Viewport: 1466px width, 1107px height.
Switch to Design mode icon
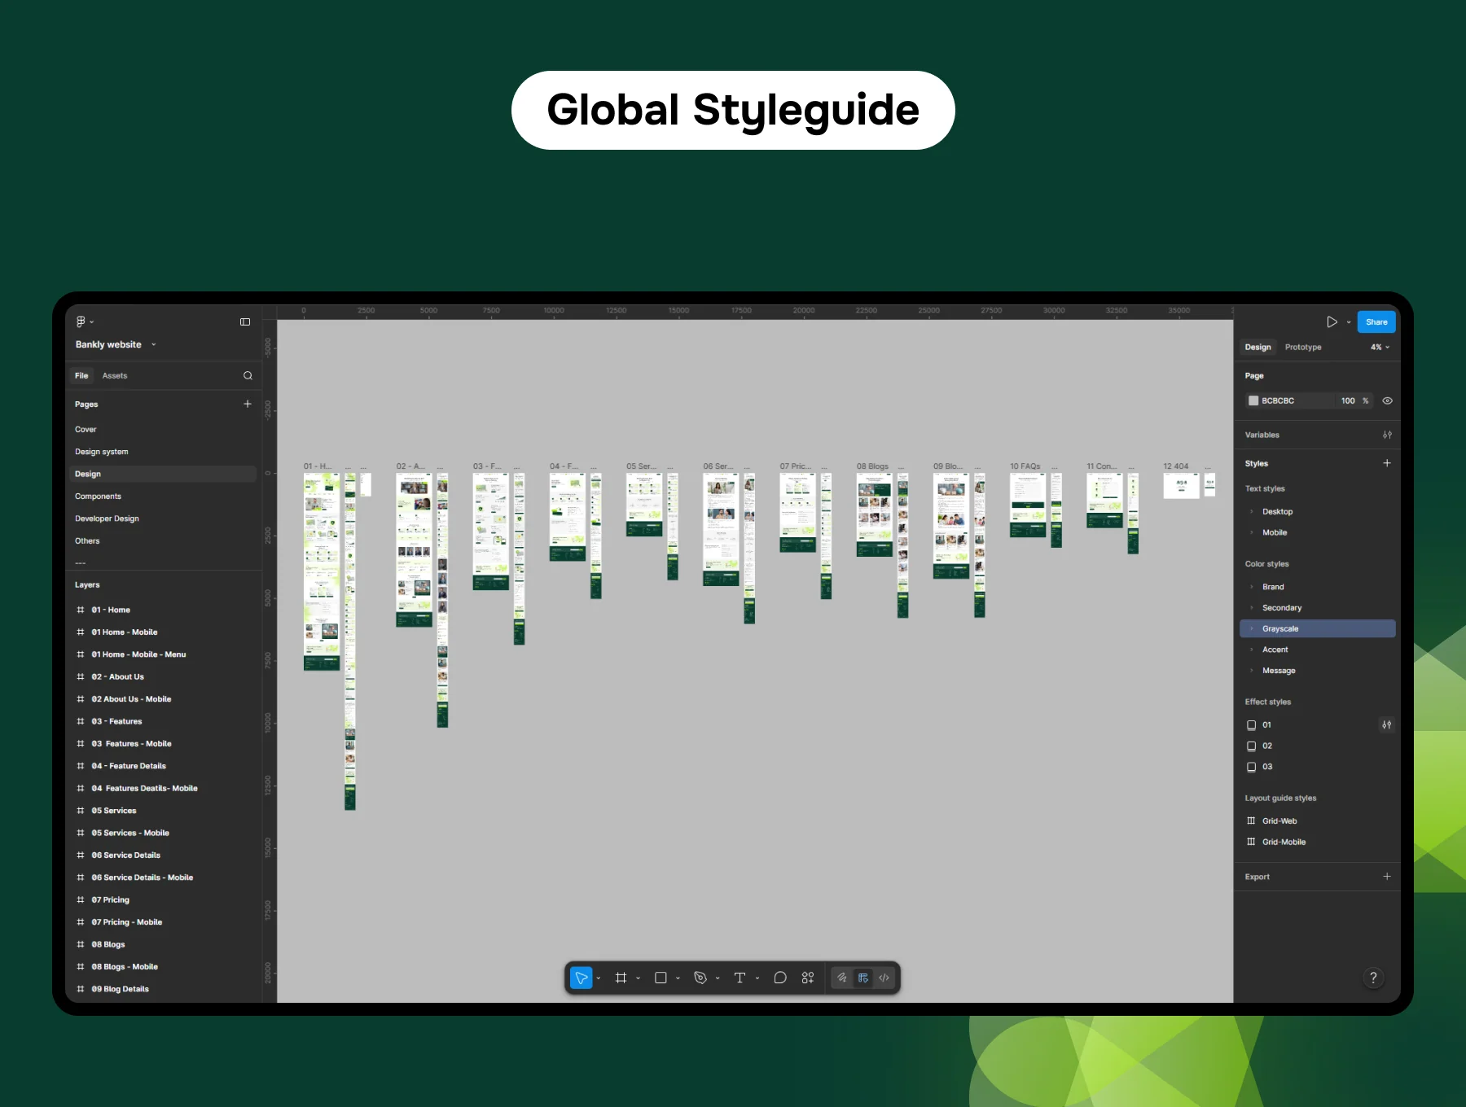coord(863,978)
